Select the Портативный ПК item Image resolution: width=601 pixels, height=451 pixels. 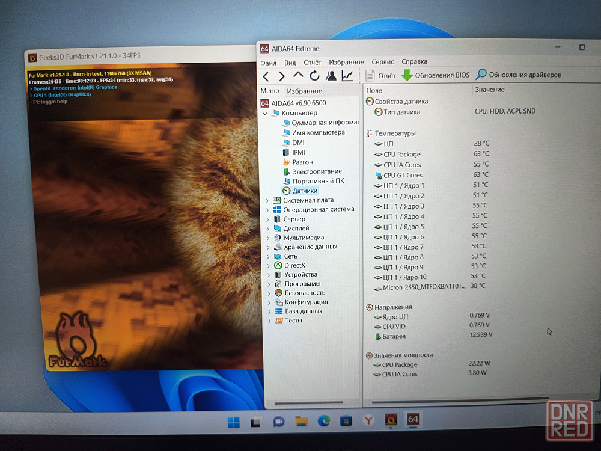tap(314, 181)
